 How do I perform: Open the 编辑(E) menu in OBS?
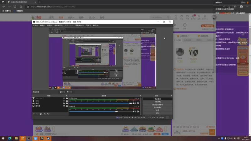tap(42, 25)
